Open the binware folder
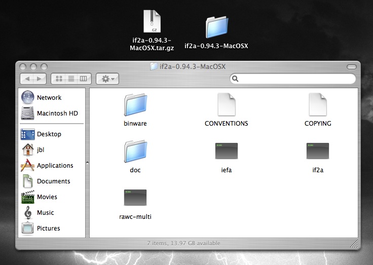The width and height of the screenshot is (373, 265). [x=135, y=105]
